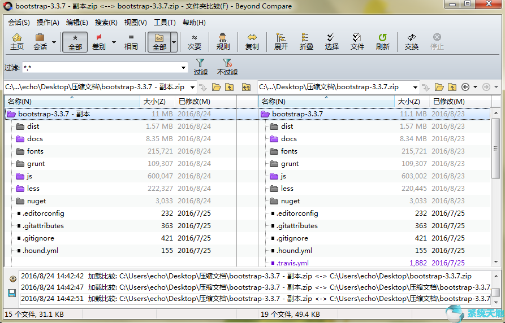Screen dimensions: 505x323
Task: Sort right pane by 已修改(M) column
Action: coord(460,102)
